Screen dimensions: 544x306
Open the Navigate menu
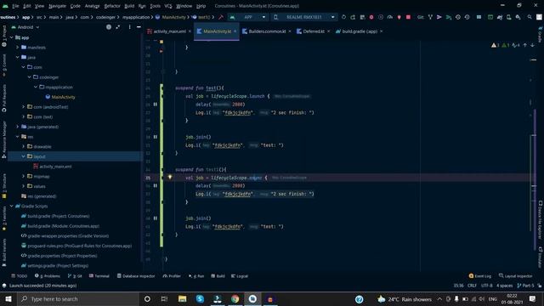pyautogui.click(x=57, y=6)
